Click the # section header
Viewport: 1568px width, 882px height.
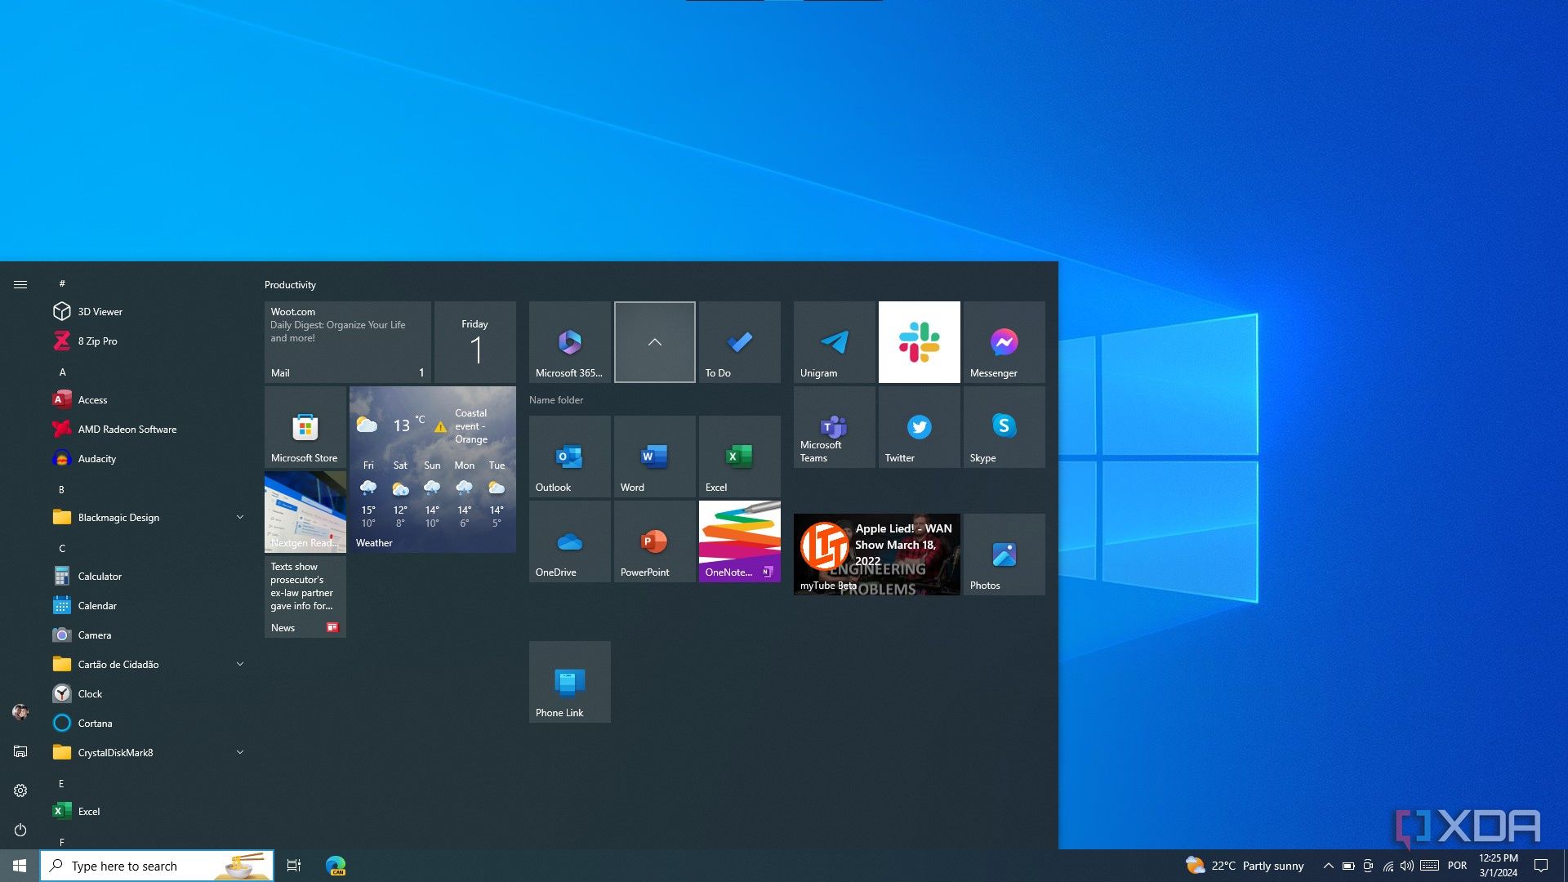(x=62, y=284)
